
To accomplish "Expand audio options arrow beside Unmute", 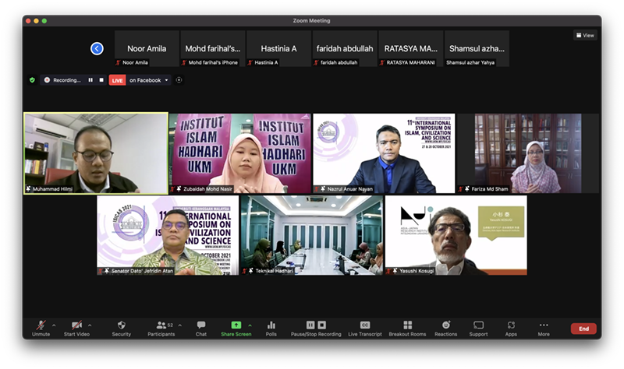I will coord(54,325).
